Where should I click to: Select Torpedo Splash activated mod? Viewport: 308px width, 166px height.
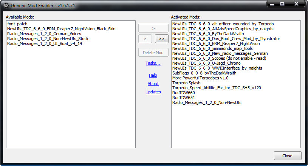186,83
